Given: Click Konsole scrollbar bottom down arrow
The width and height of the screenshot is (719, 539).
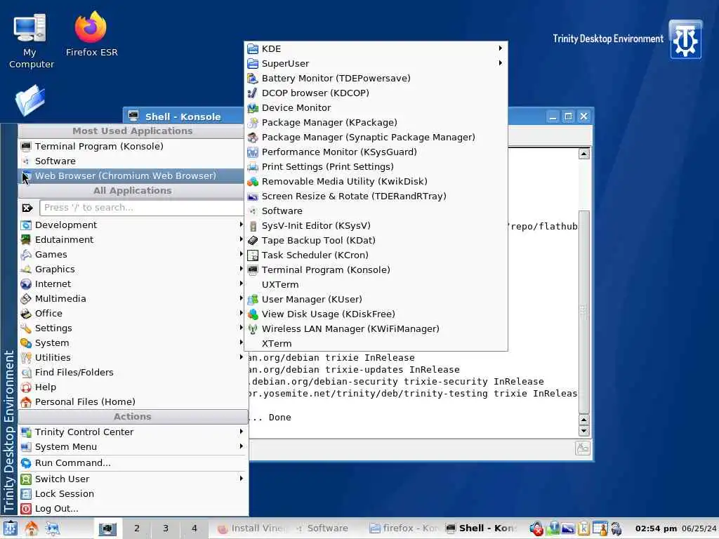Looking at the screenshot, I should click(583, 431).
